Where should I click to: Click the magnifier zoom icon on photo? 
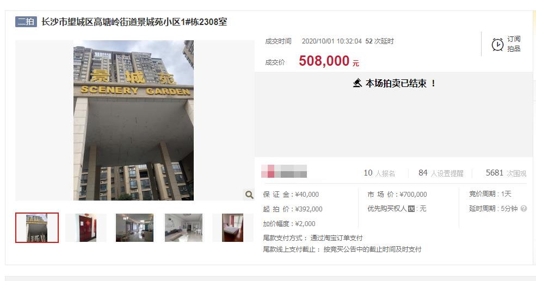click(x=249, y=195)
